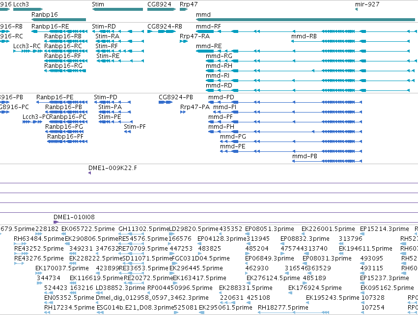
Task: Select transcript mmd-RH
Action: point(219,66)
